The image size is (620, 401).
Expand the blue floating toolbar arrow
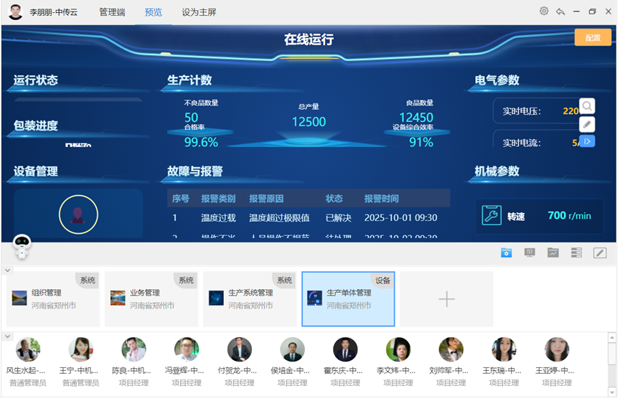click(x=587, y=141)
